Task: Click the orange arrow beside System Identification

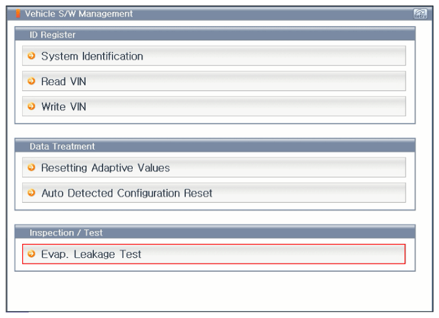Action: (31, 56)
